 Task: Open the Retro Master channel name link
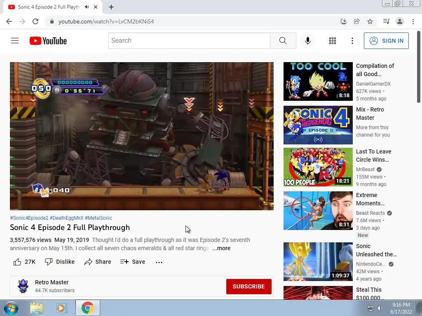click(x=52, y=282)
